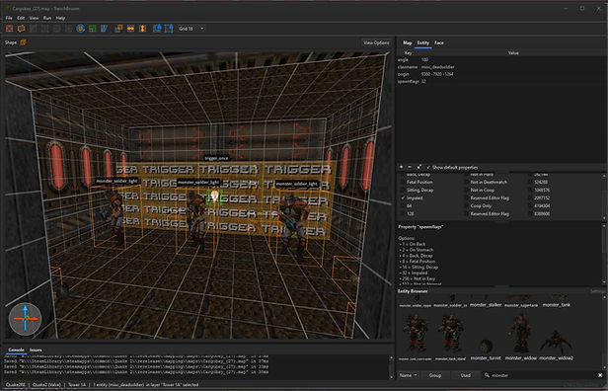Flip selection vertically
The width and height of the screenshot is (608, 391).
click(x=142, y=29)
